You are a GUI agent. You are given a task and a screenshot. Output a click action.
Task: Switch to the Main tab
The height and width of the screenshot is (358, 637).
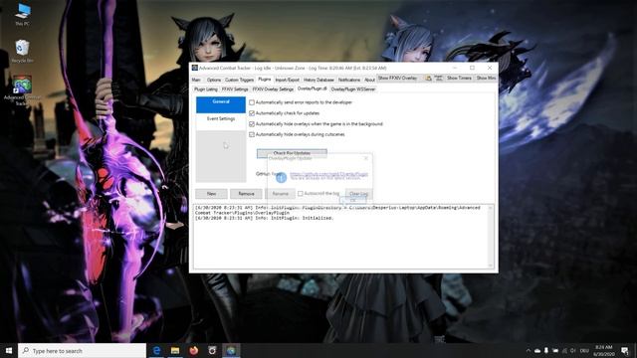tap(196, 80)
